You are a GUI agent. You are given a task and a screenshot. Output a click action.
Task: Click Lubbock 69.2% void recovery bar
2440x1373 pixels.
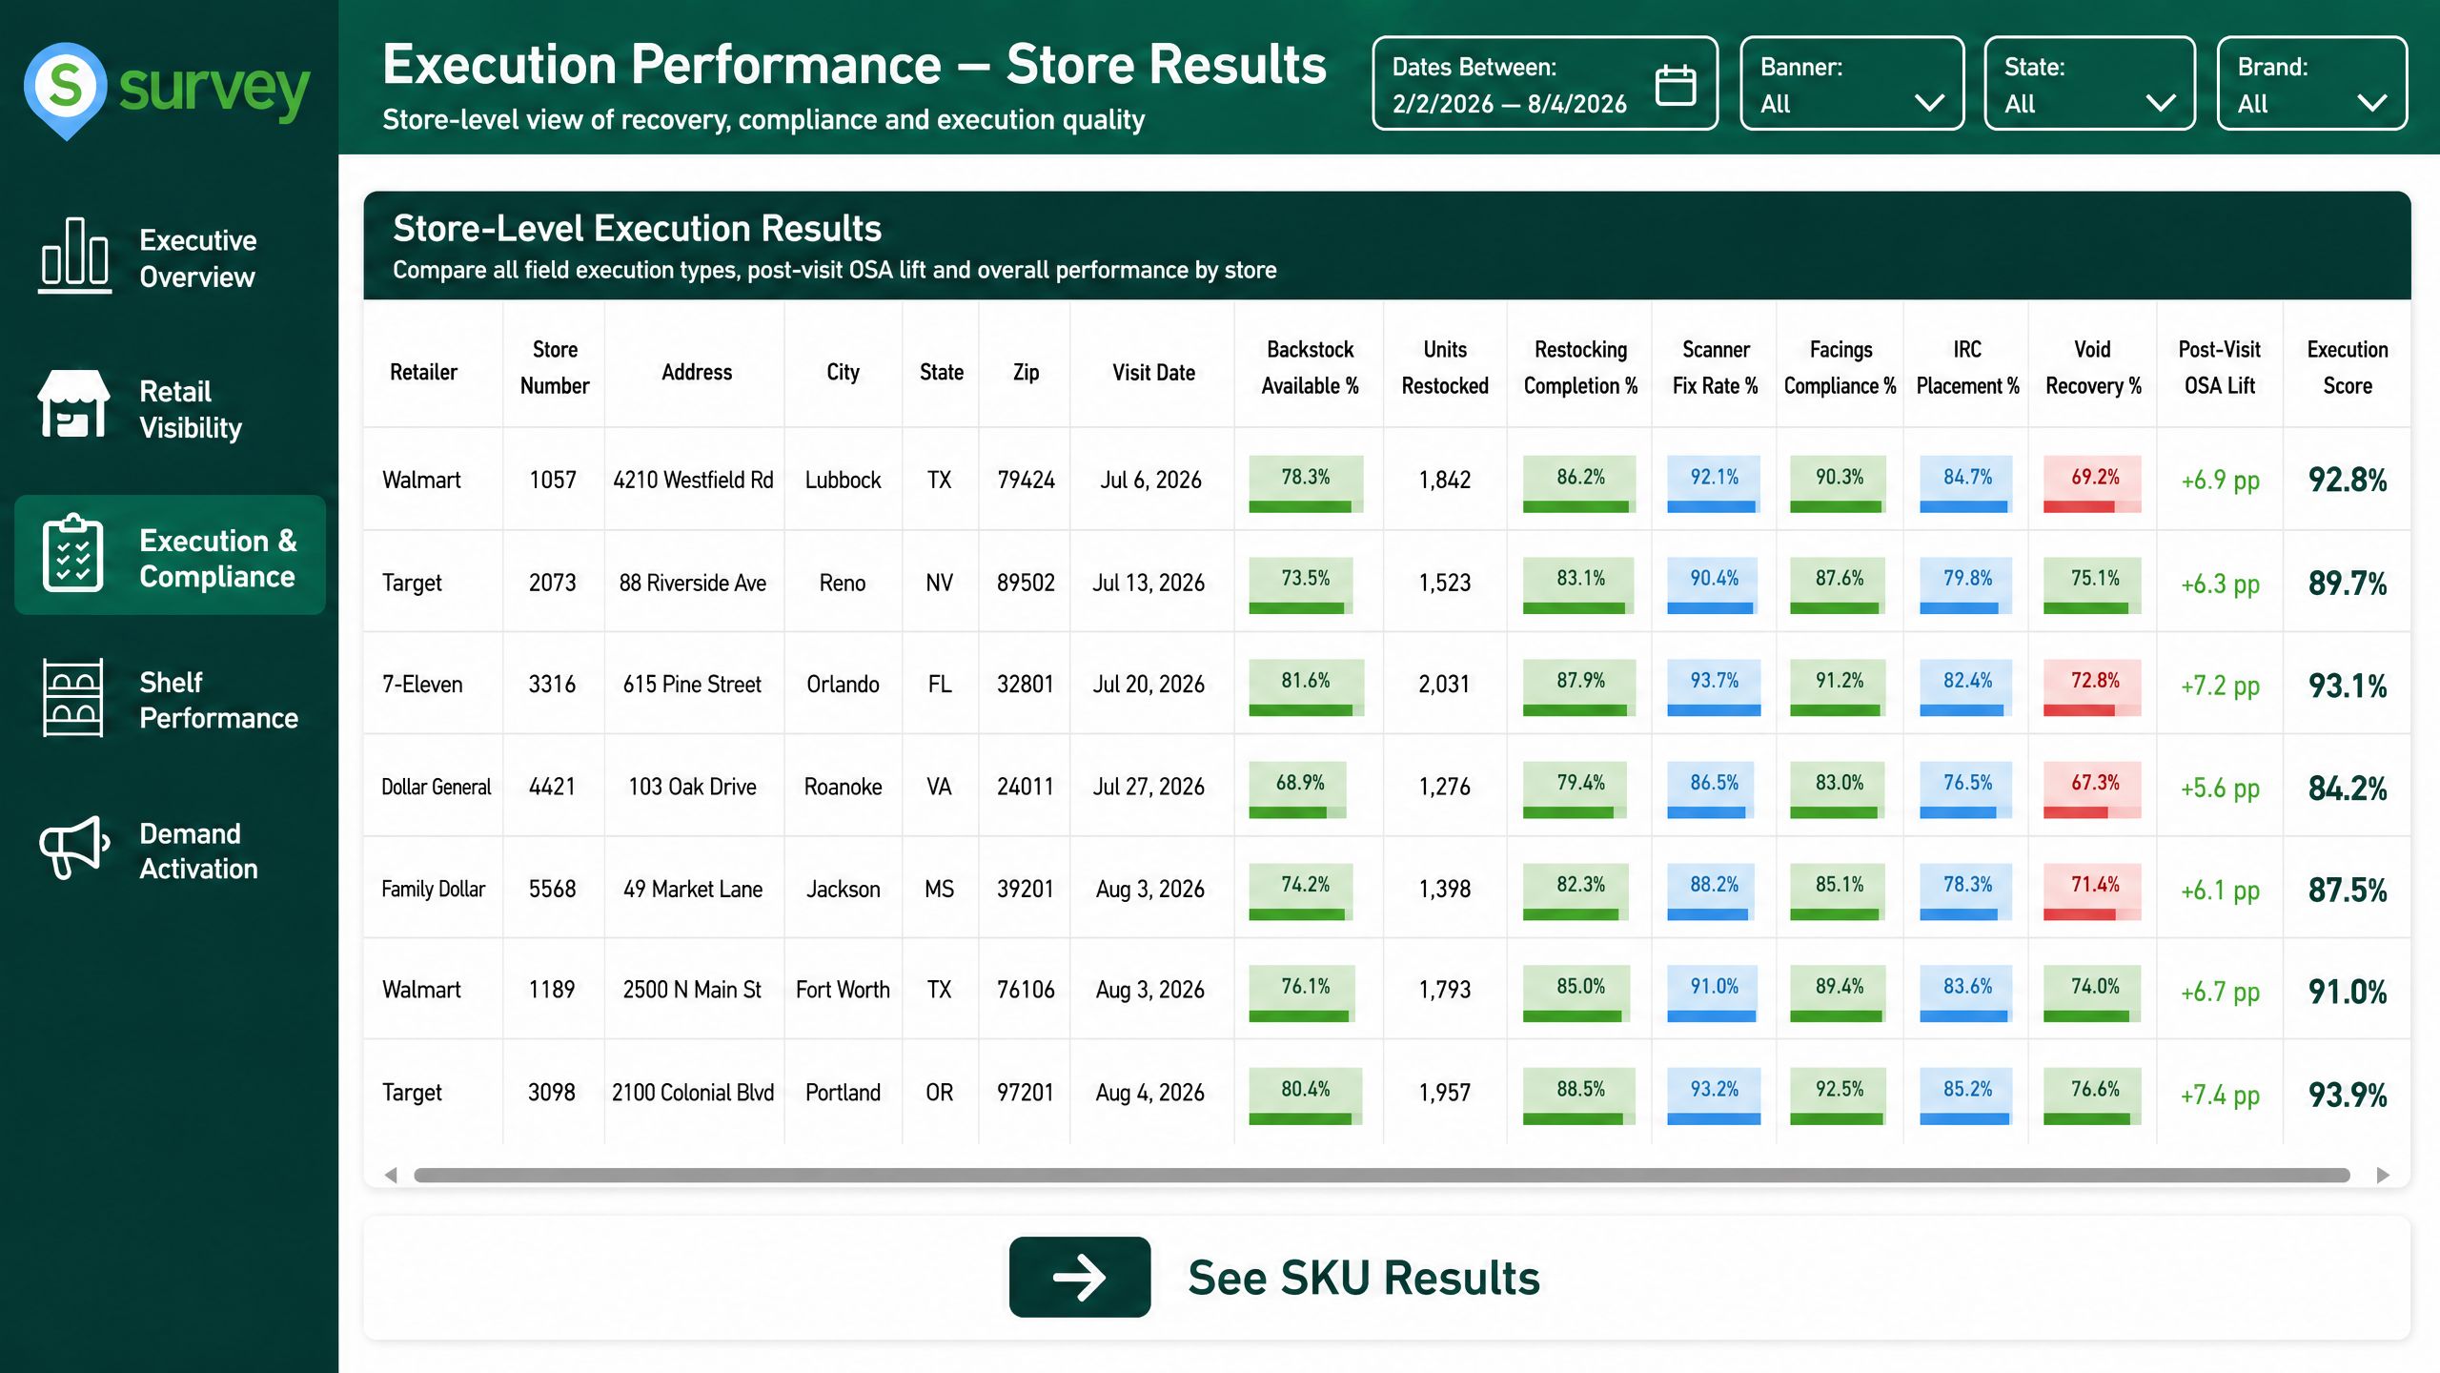click(2092, 484)
